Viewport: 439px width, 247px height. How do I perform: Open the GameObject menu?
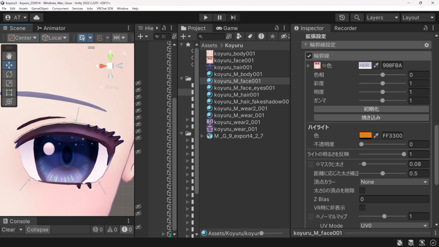[x=40, y=9]
